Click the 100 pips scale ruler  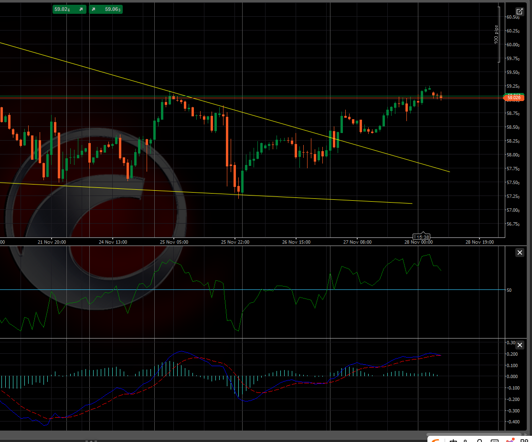click(x=497, y=34)
